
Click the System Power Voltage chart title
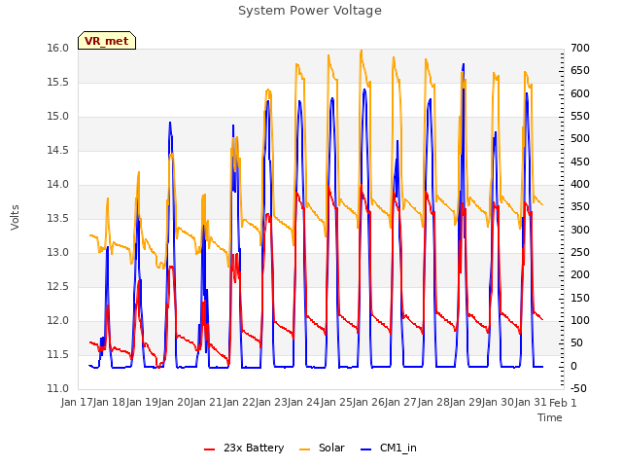coord(310,11)
